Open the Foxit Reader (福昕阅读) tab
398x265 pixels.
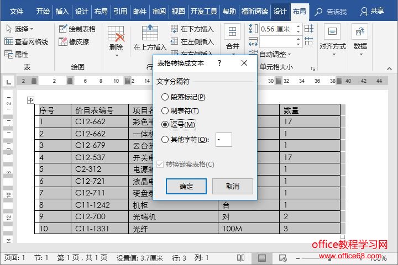pyautogui.click(x=255, y=12)
